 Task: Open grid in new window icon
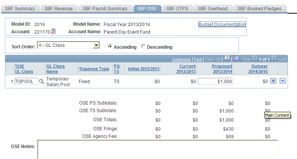coord(227,59)
